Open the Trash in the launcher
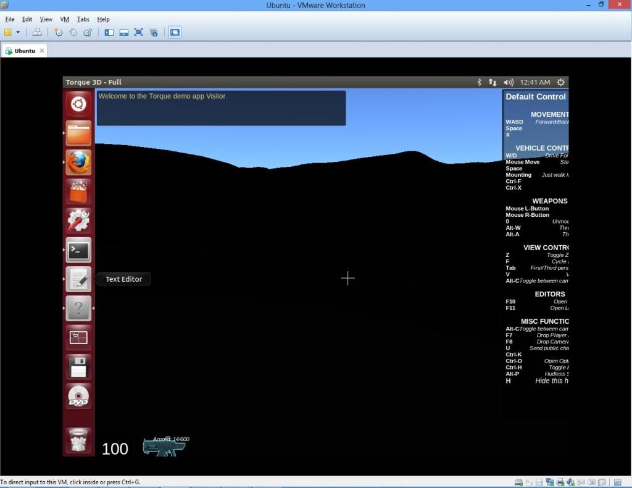The height and width of the screenshot is (488, 632). 78,440
